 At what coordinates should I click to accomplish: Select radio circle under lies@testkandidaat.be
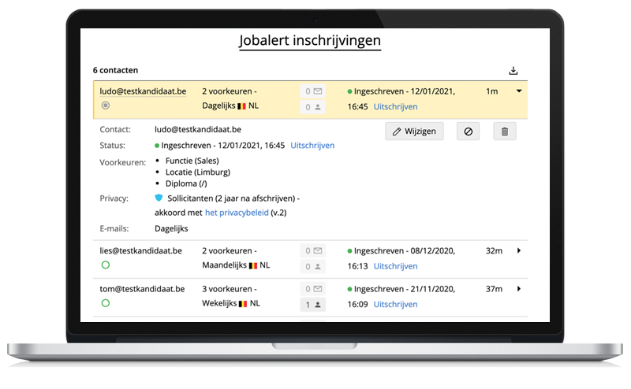[x=106, y=265]
